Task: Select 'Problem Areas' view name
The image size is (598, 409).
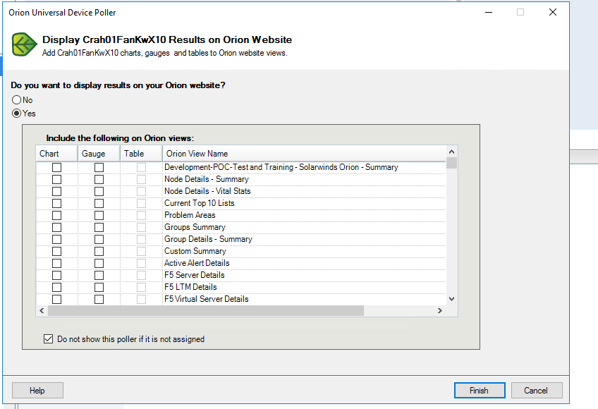Action: pyautogui.click(x=190, y=215)
